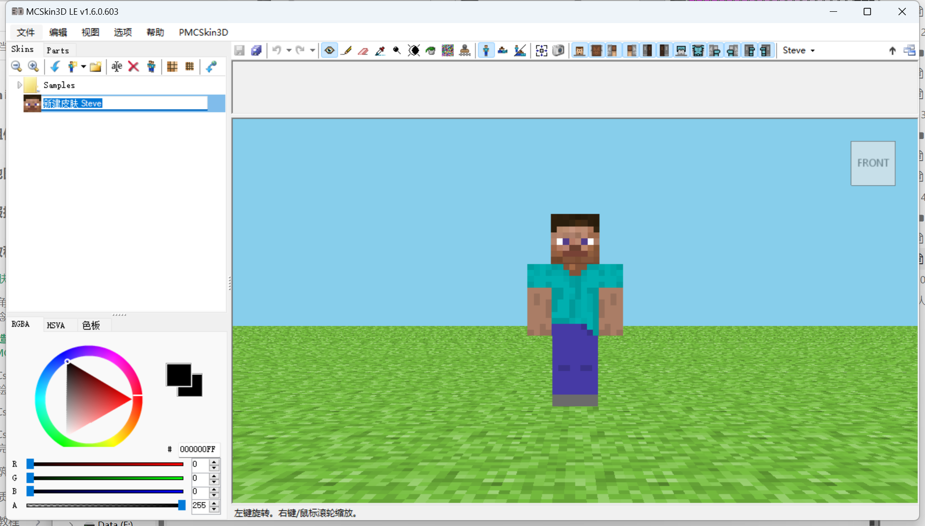This screenshot has height=526, width=925.
Task: Click the zoom in magnifier icon
Action: point(33,66)
